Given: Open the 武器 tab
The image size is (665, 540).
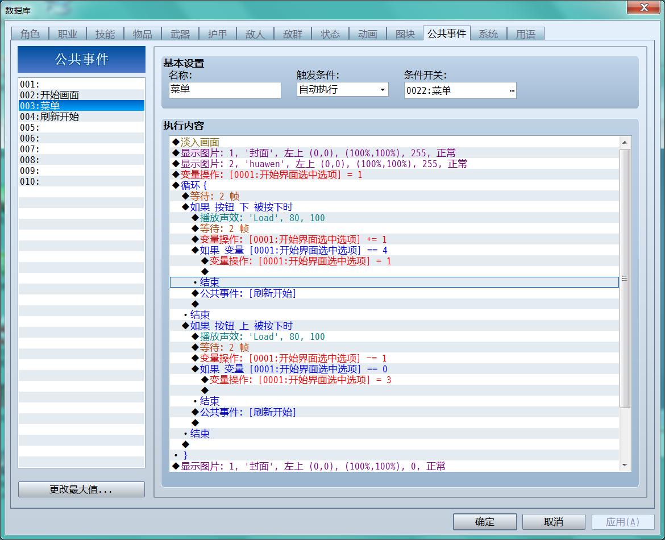Looking at the screenshot, I should [180, 34].
